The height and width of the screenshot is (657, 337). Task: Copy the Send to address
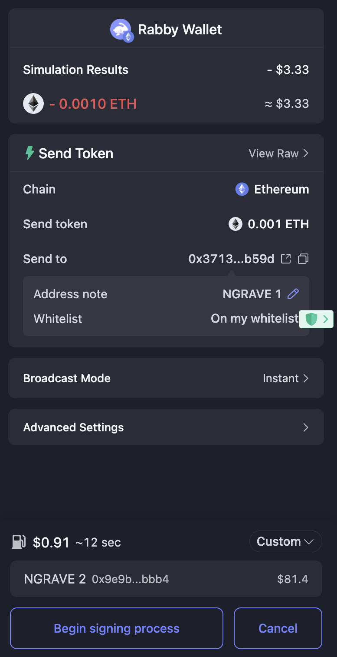(x=303, y=259)
